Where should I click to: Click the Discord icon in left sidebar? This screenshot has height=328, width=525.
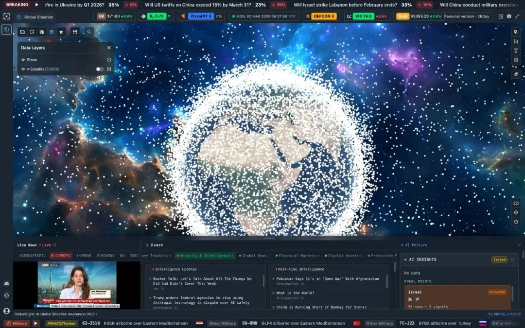6,283
